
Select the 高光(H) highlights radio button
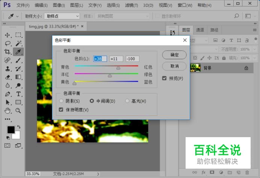click(127, 101)
